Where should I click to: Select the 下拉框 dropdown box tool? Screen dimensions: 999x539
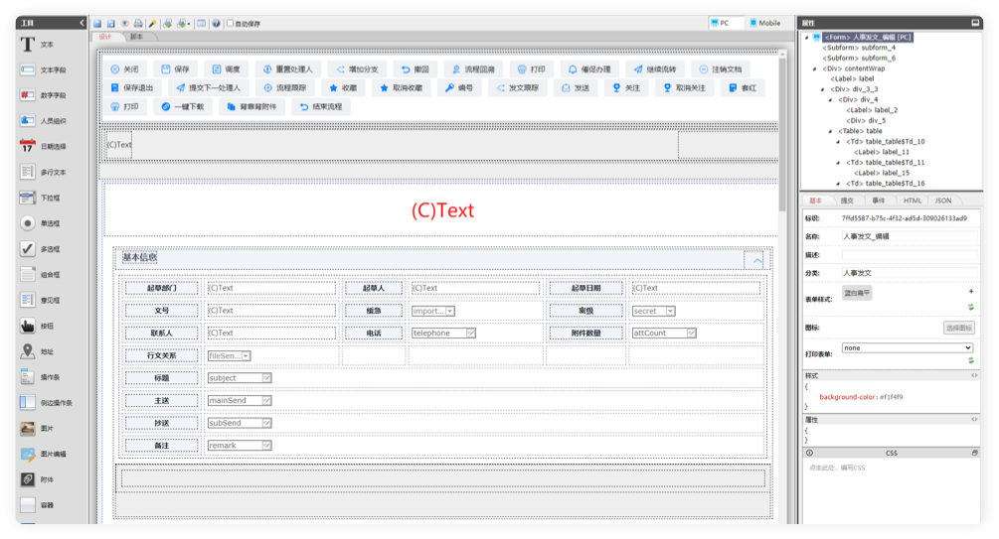coord(41,198)
